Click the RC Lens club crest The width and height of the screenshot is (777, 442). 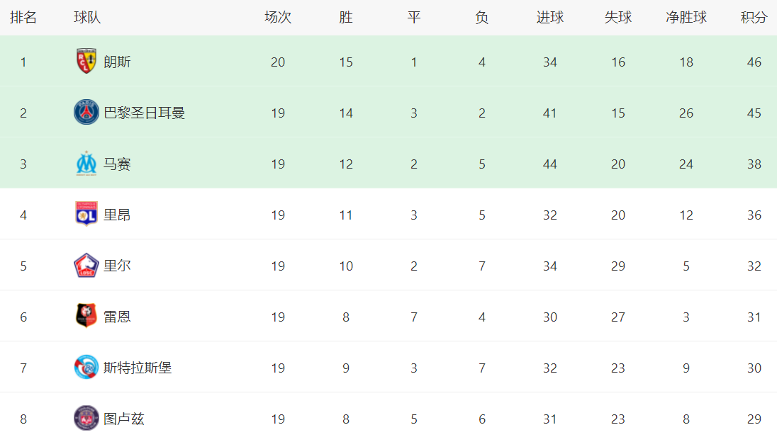[86, 62]
